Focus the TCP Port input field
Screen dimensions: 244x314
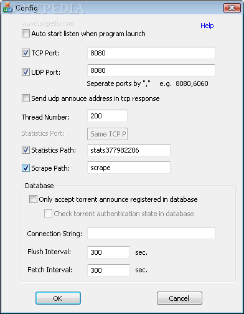tap(151, 53)
